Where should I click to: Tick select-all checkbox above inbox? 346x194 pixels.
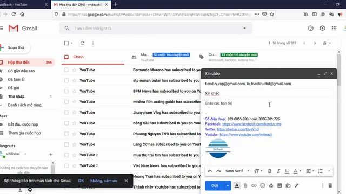click(x=66, y=43)
